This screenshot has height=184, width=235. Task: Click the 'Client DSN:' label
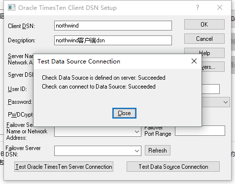[22, 26]
